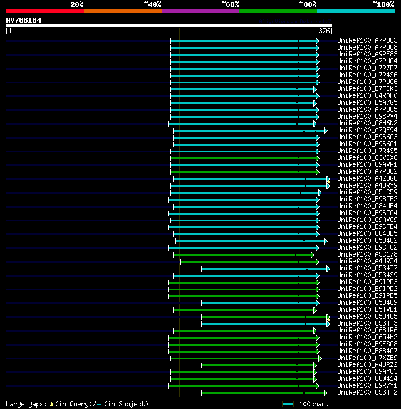This screenshot has height=409, width=401.
Task: Click yellow query-gap marker in the legend
Action: point(51,405)
